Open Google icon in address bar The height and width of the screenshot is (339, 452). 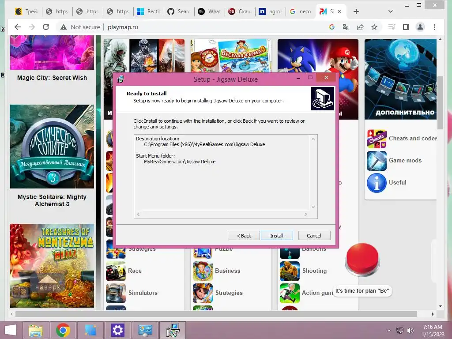[332, 27]
